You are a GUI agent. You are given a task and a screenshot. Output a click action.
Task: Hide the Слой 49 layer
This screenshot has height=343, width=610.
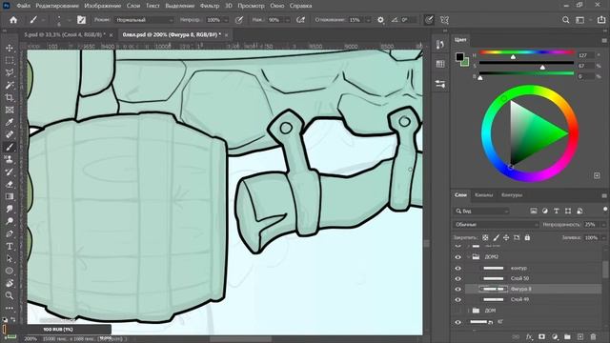(x=457, y=300)
